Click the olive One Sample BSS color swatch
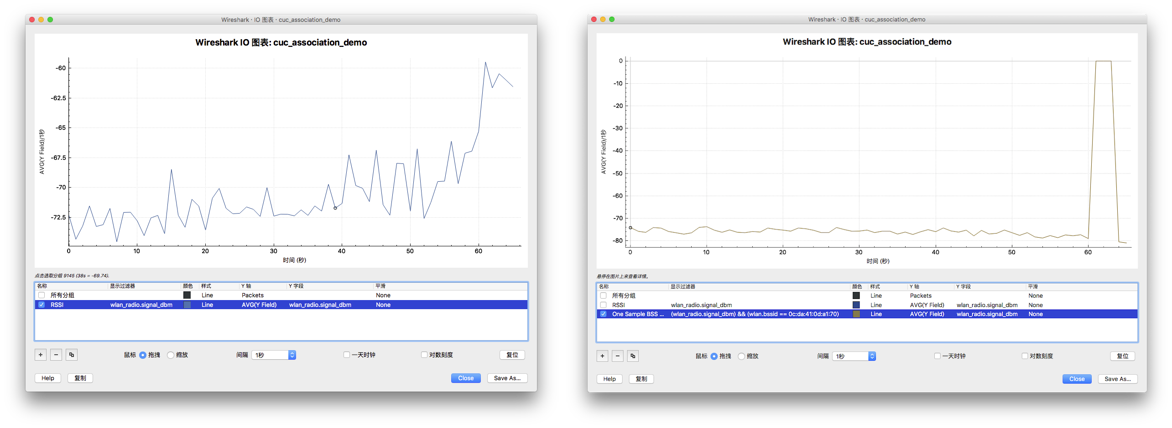 (x=856, y=314)
